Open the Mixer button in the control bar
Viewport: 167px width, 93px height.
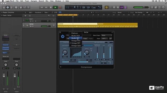(25, 7)
